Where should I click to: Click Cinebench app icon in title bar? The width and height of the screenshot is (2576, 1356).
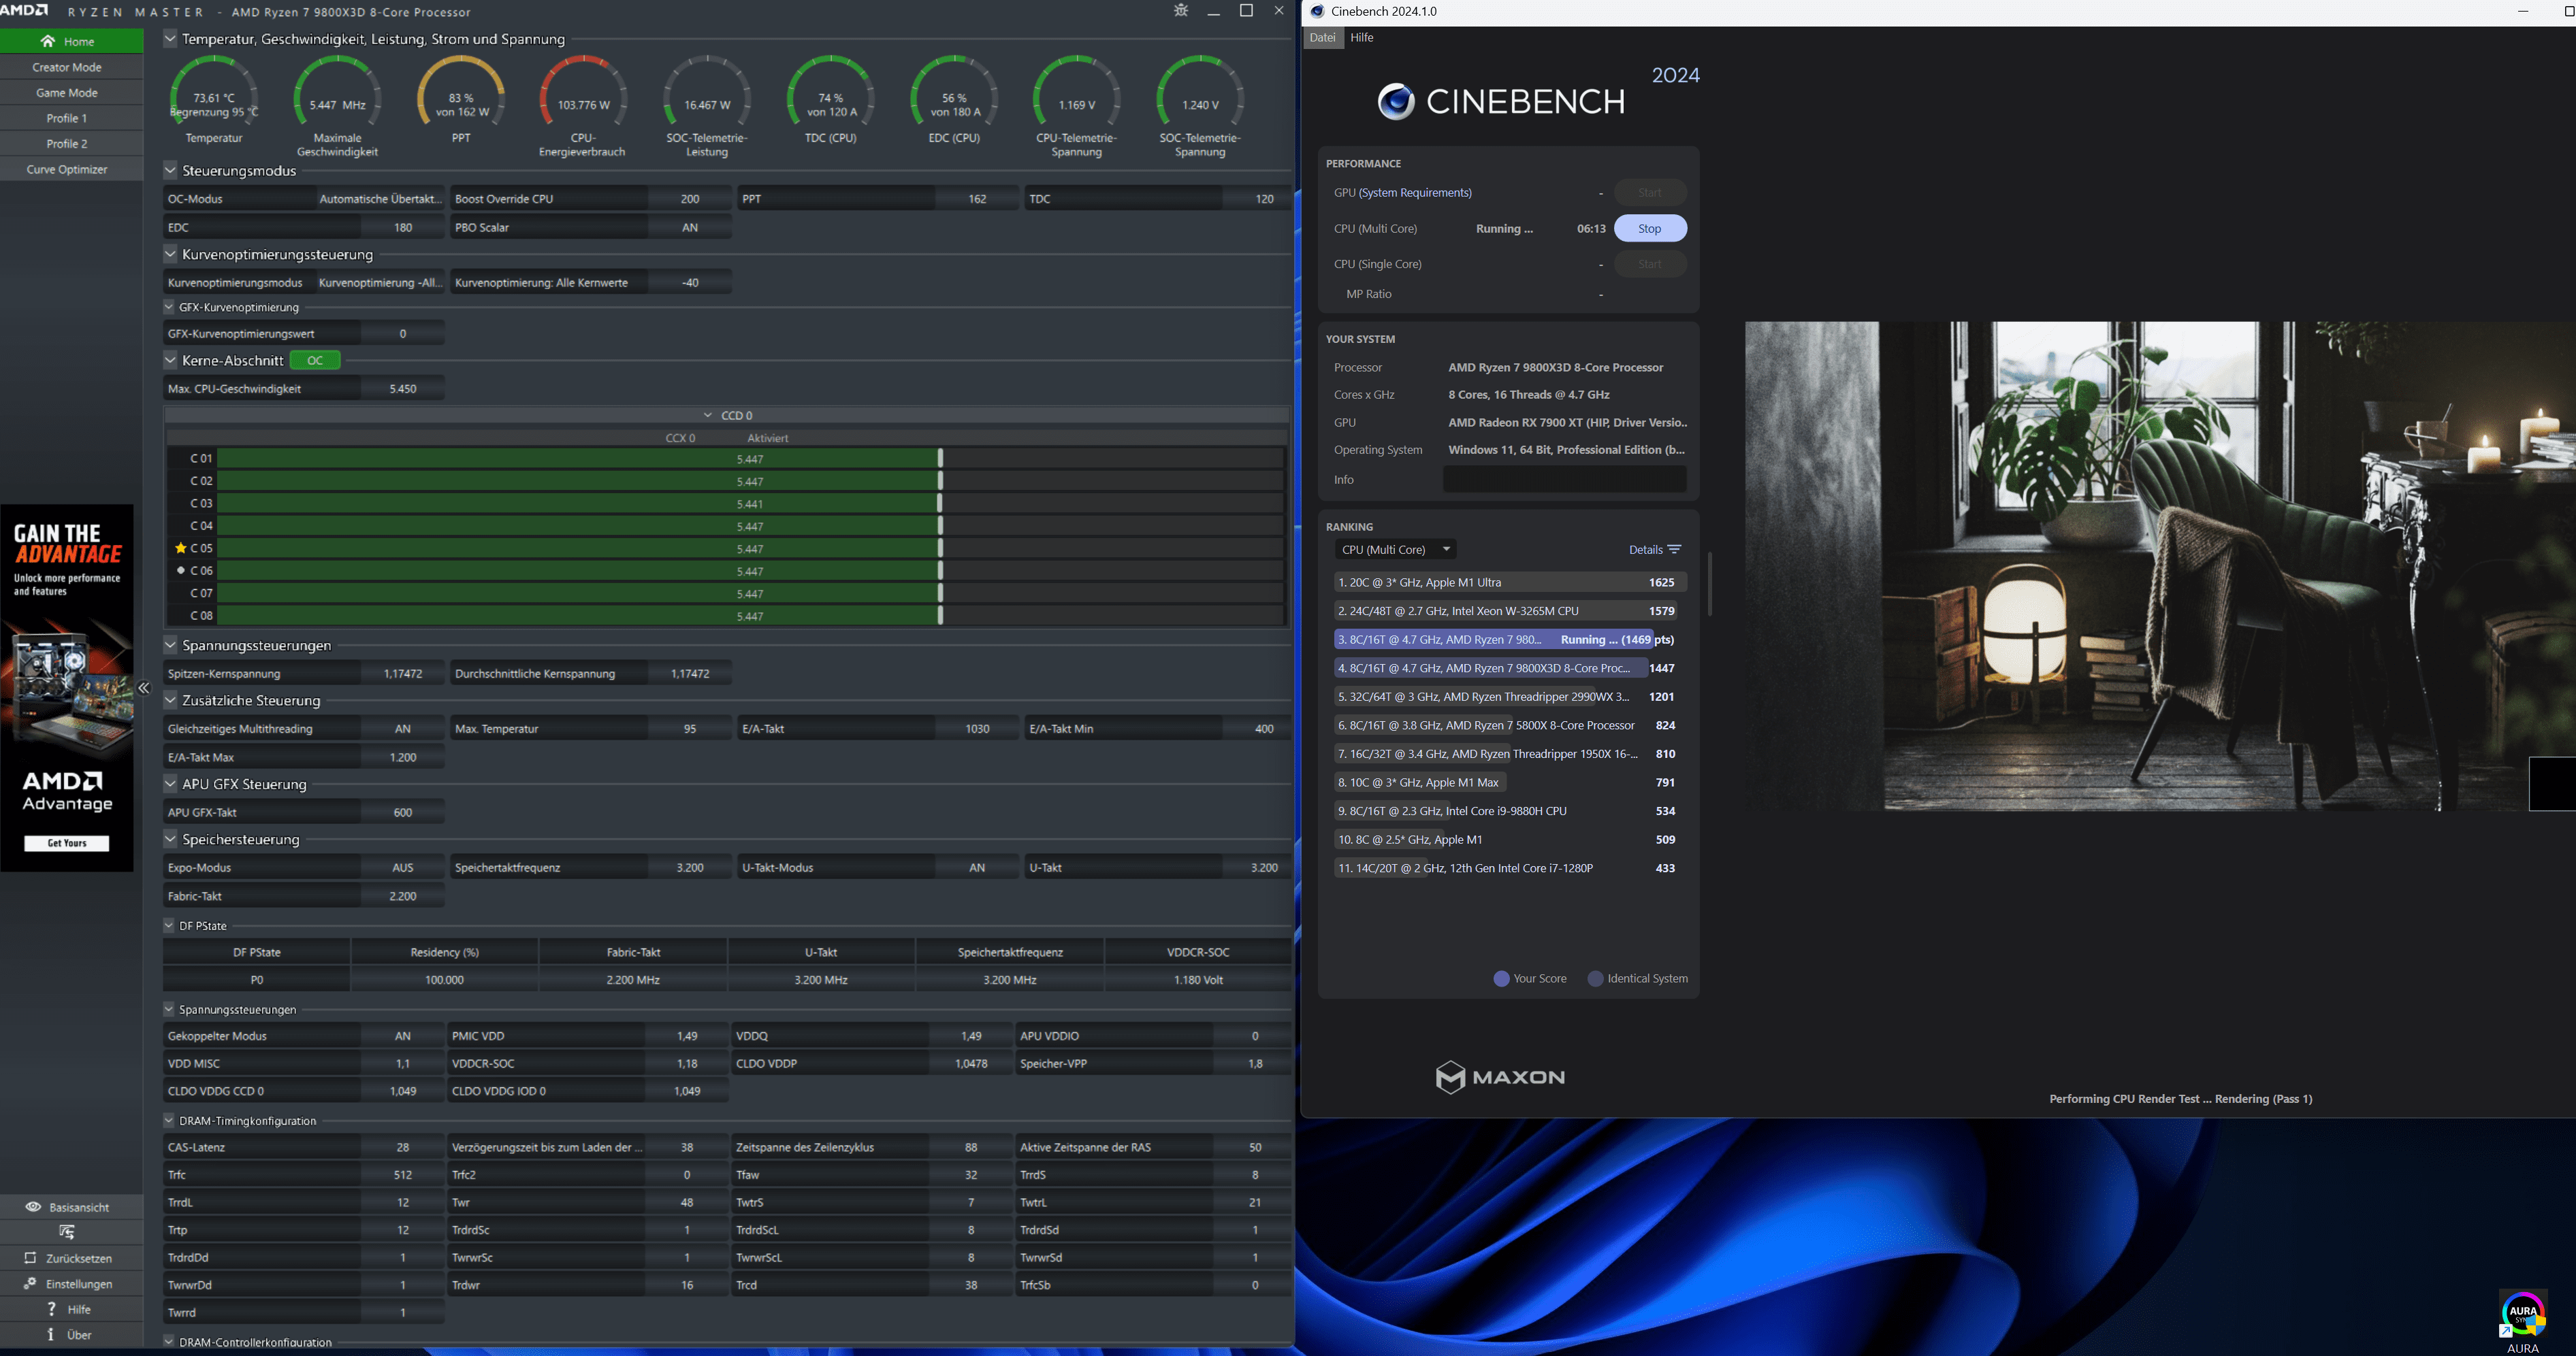1317,11
